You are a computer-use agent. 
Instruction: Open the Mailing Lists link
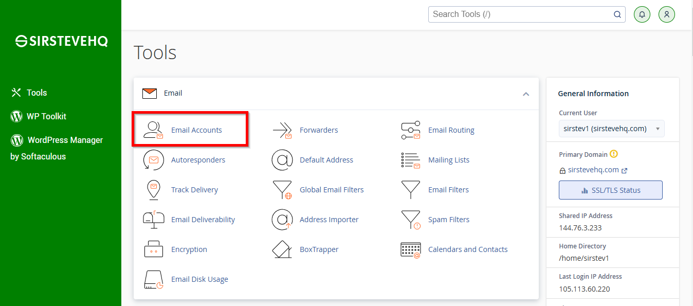[x=449, y=160]
